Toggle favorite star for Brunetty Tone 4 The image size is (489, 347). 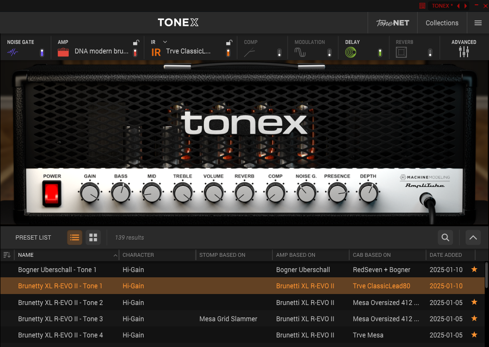(474, 335)
